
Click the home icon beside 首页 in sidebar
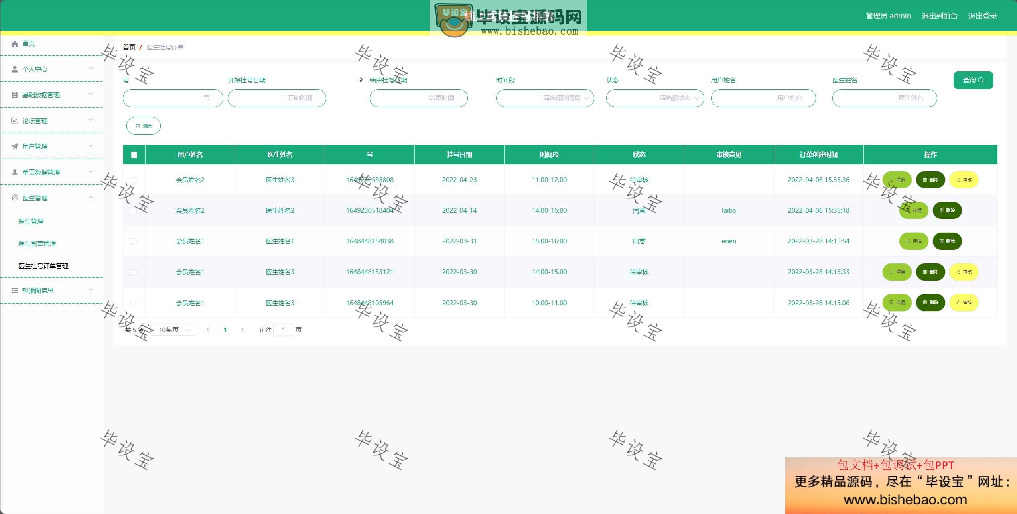[x=15, y=43]
